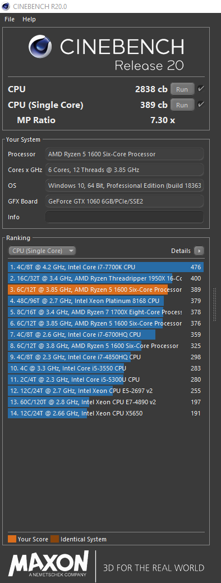Click the Details arrow icon in Ranking
Screen dimensions: 221x583
coord(199,251)
